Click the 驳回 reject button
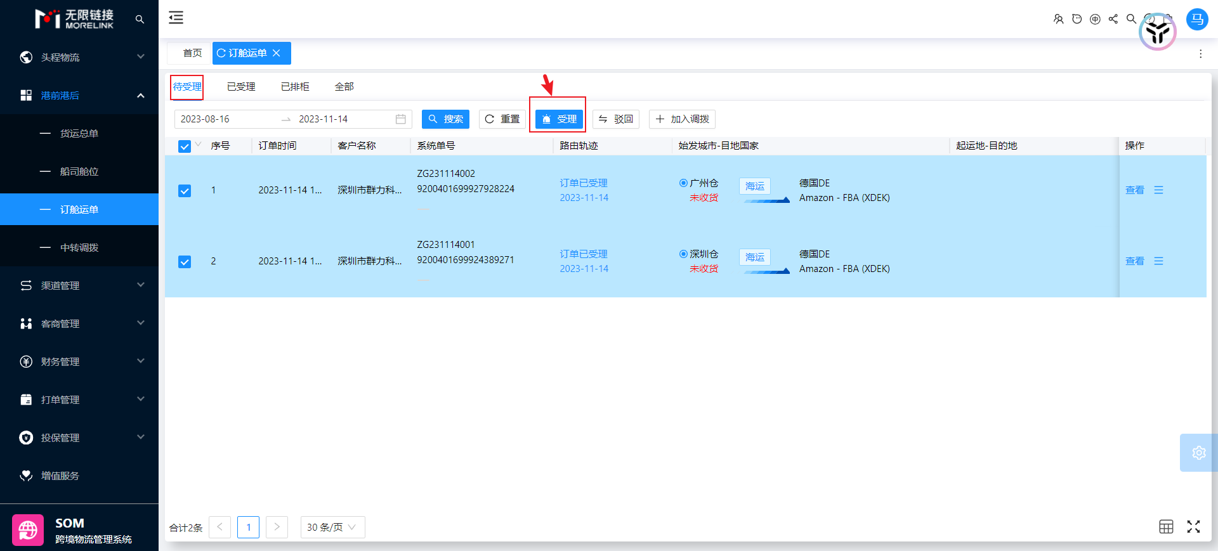 click(615, 119)
